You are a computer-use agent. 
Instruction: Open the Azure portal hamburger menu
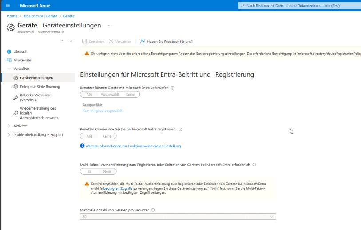(x=8, y=5)
